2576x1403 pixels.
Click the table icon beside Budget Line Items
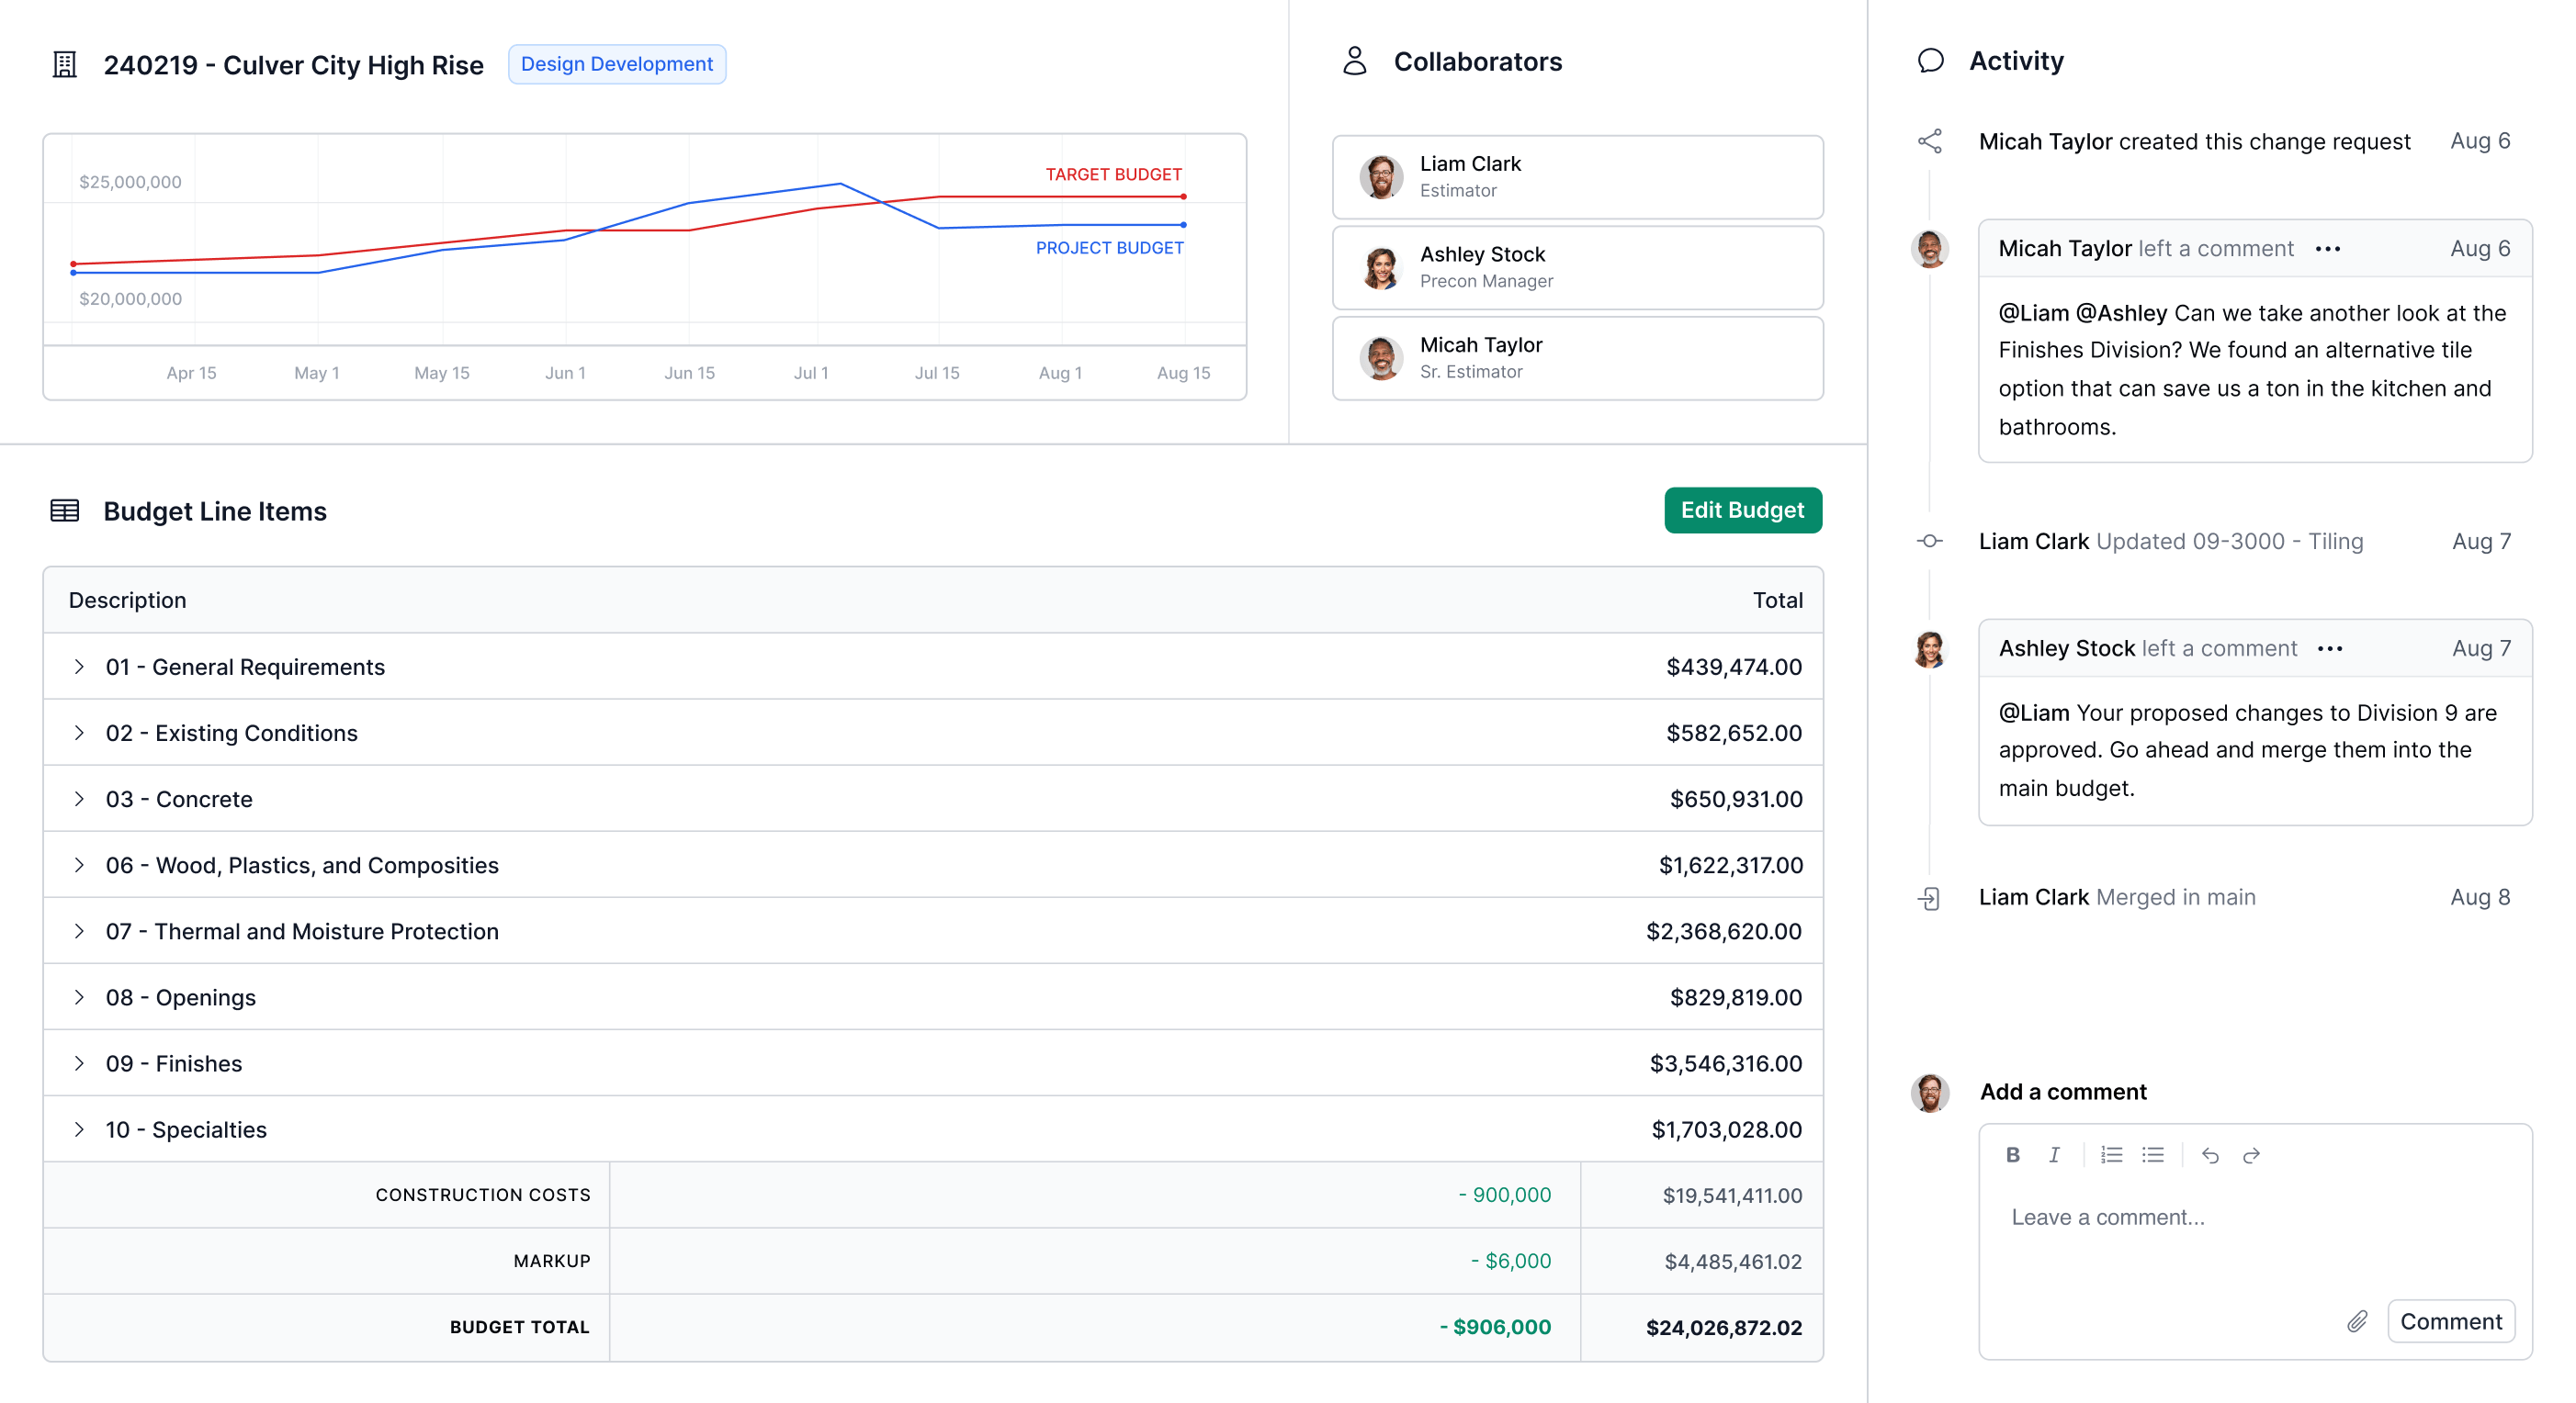pos(64,511)
